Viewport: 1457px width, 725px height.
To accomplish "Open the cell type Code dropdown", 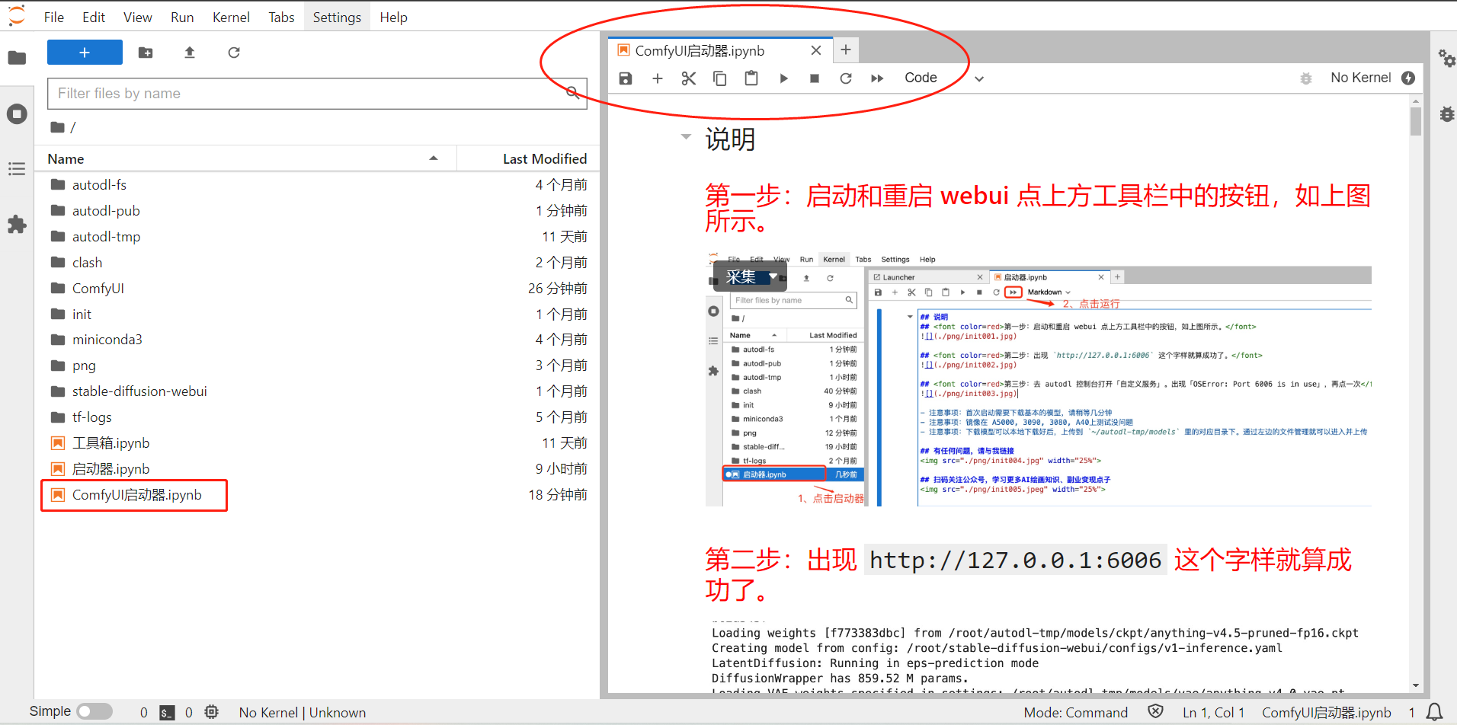I will coord(943,78).
